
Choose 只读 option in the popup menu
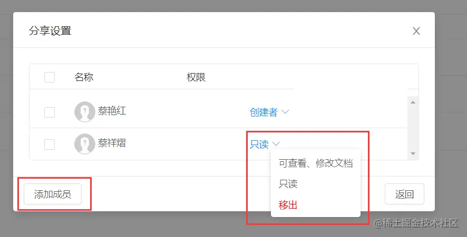click(x=288, y=184)
